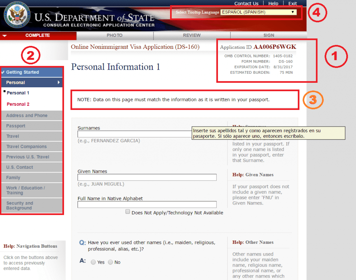Image resolution: width=356 pixels, height=280 pixels.
Task: Click the JUAN MIGUEL example text
Action: 101,184
